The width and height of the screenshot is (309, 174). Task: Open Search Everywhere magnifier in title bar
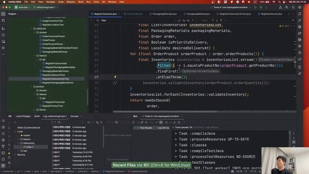tap(293, 7)
